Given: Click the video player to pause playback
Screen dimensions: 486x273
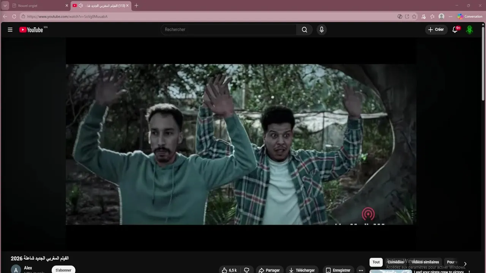Looking at the screenshot, I should pos(241,144).
